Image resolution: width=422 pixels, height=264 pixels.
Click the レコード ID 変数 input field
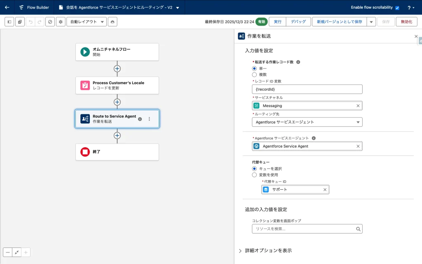307,90
